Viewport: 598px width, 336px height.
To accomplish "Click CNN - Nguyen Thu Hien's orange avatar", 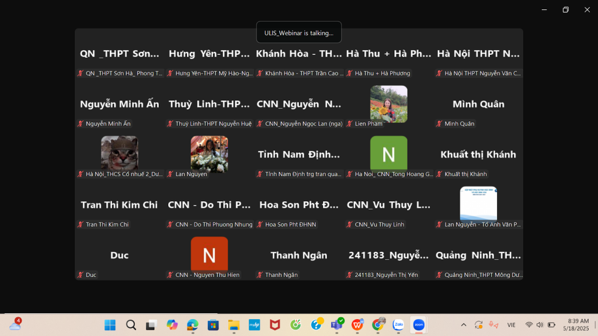I will coord(209,254).
